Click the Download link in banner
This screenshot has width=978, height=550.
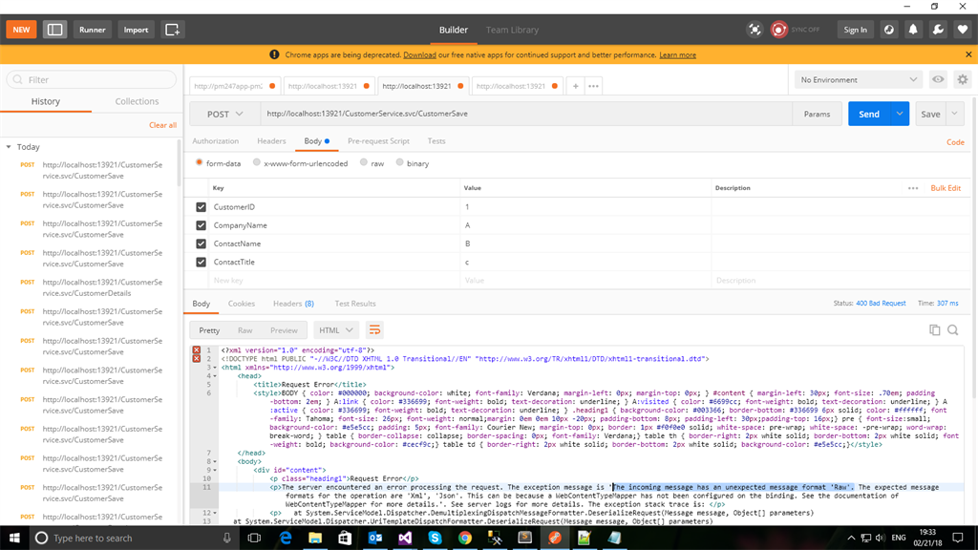(x=420, y=54)
